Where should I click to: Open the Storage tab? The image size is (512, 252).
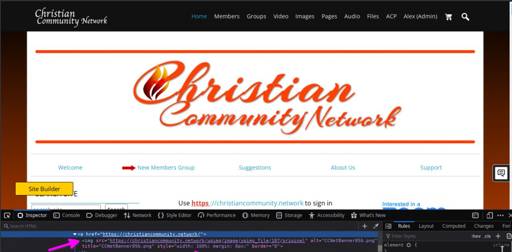(x=289, y=215)
